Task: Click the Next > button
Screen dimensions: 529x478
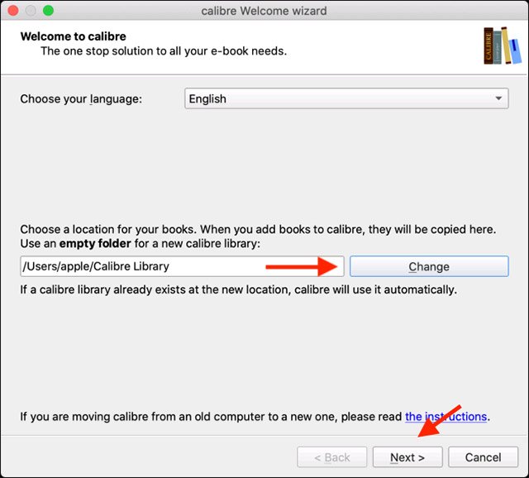Action: (407, 457)
